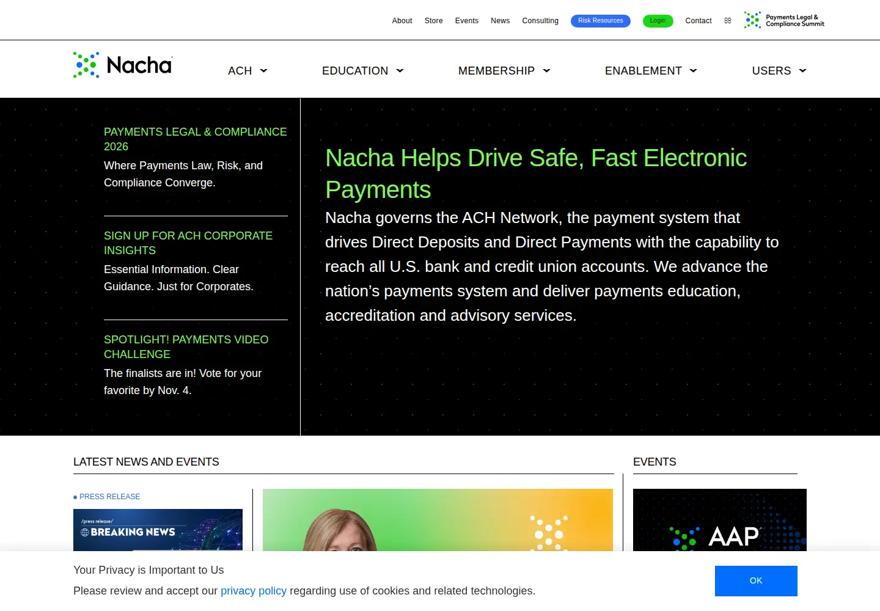The image size is (880, 611).
Task: Open the ENABLEMENT dropdown arrow
Action: [x=694, y=71]
